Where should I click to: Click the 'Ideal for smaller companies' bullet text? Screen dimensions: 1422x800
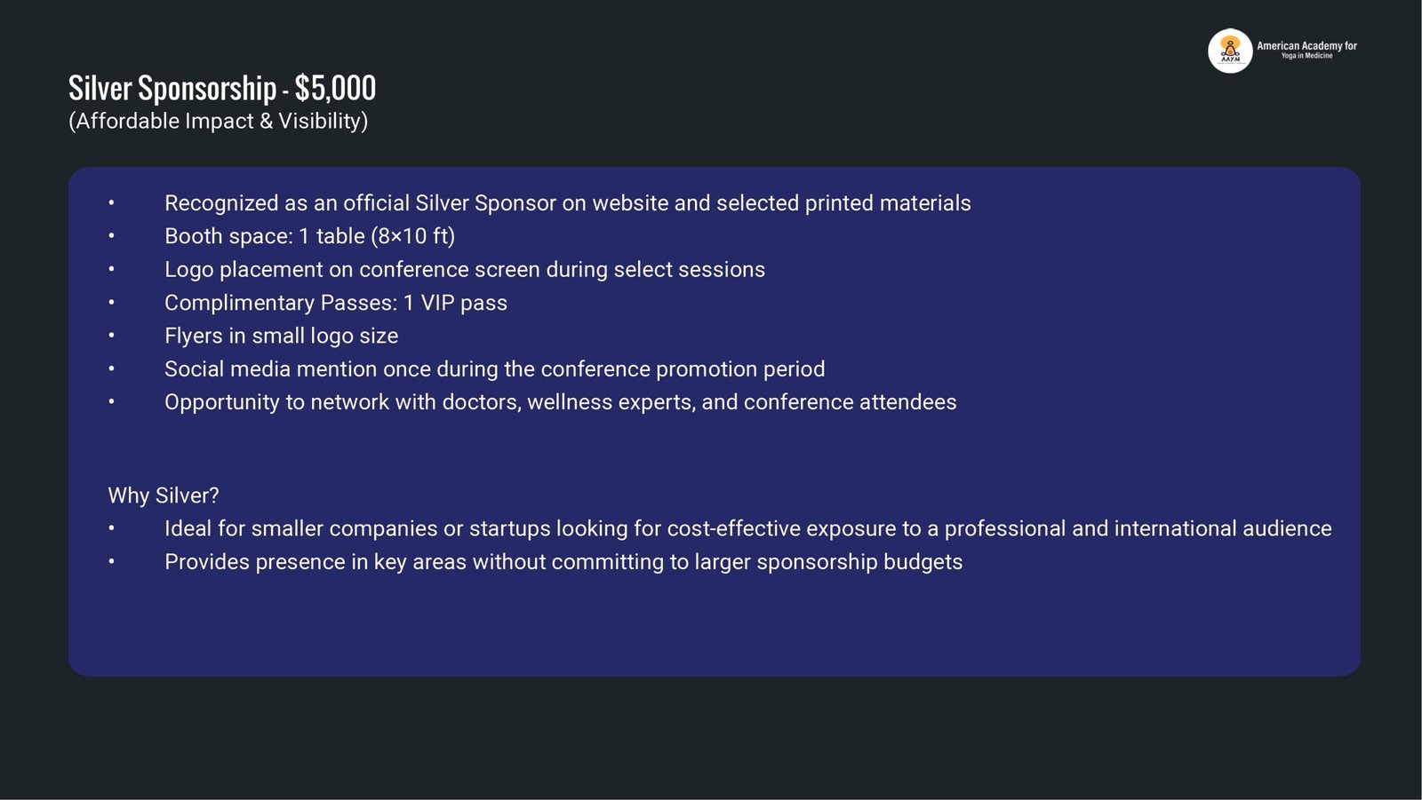click(x=747, y=529)
